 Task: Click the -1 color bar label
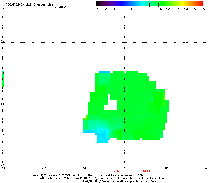click(139, 9)
